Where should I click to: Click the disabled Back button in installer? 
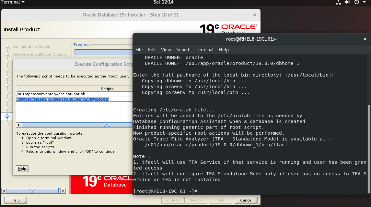pos(172,201)
